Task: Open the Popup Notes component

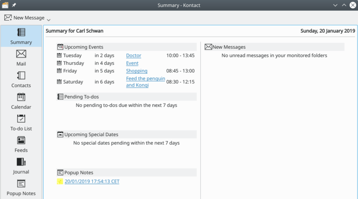Action: 21,187
